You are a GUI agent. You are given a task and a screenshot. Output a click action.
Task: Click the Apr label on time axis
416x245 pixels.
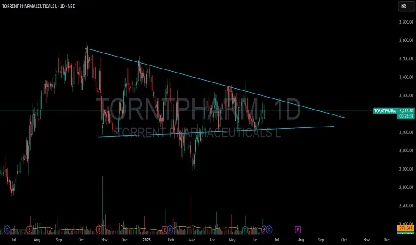[x=212, y=240]
